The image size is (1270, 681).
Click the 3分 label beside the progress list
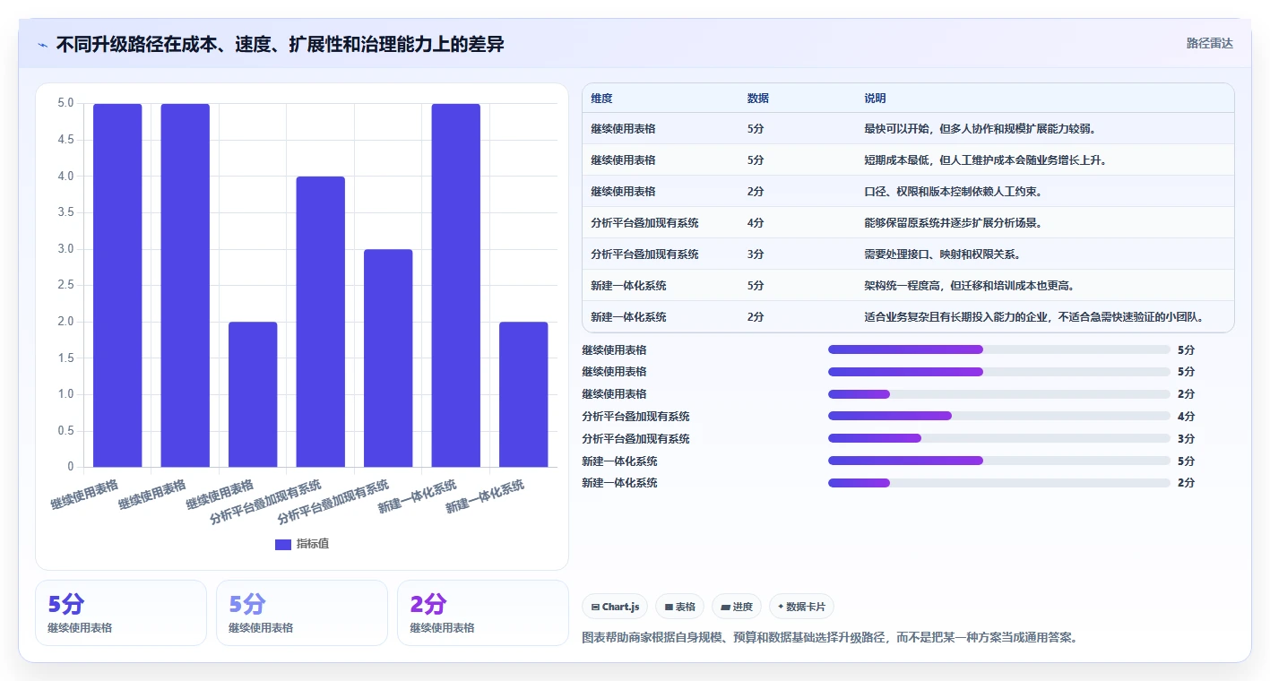pyautogui.click(x=1186, y=439)
